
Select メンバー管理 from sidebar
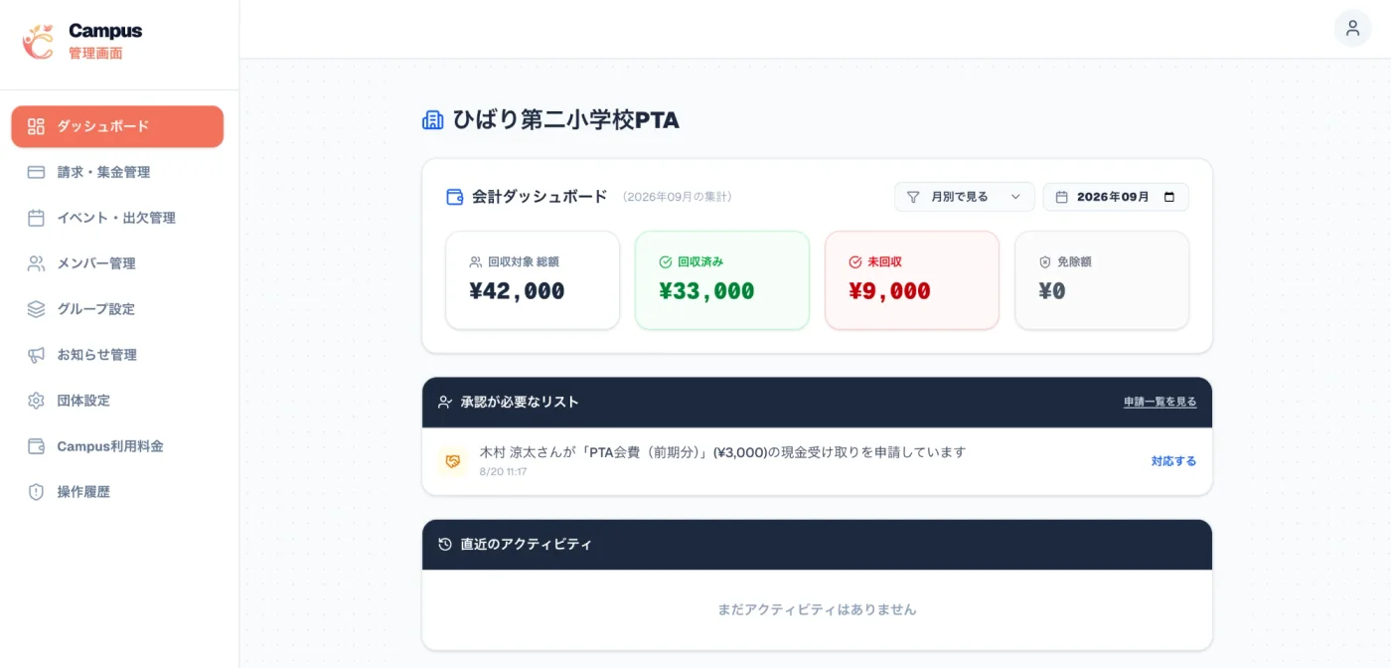[x=117, y=263]
